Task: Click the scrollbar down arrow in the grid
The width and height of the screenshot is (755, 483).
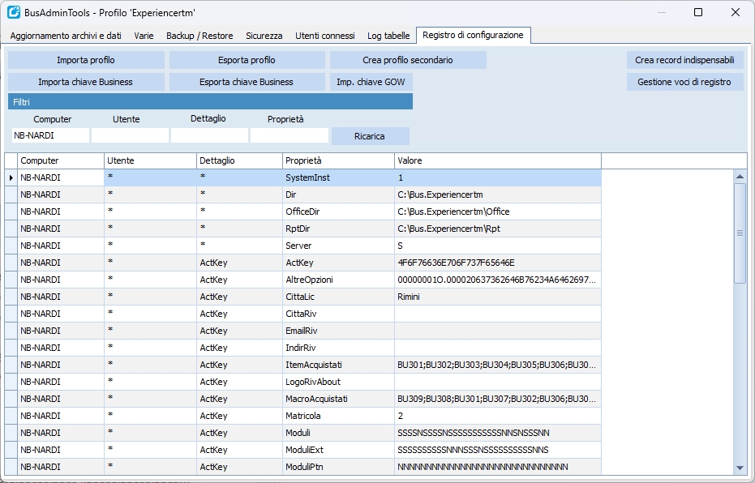Action: pyautogui.click(x=740, y=468)
